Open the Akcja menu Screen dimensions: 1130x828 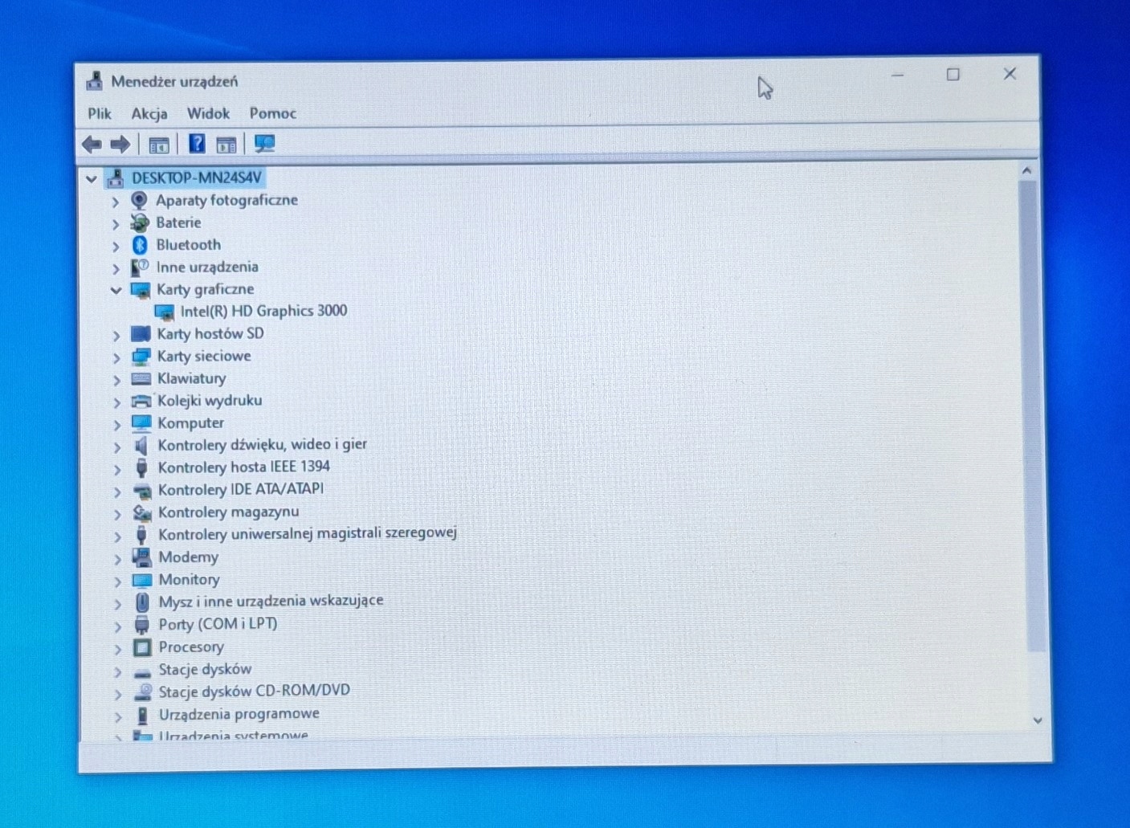[x=149, y=114]
